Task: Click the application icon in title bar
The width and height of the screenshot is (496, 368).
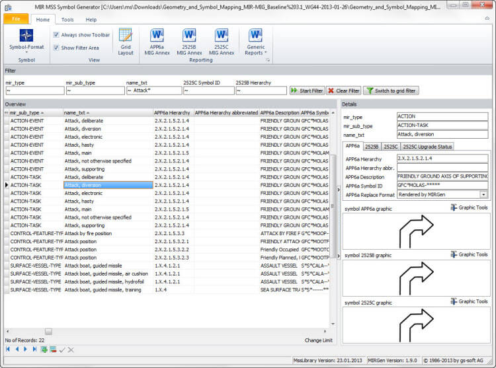Action: (x=8, y=7)
